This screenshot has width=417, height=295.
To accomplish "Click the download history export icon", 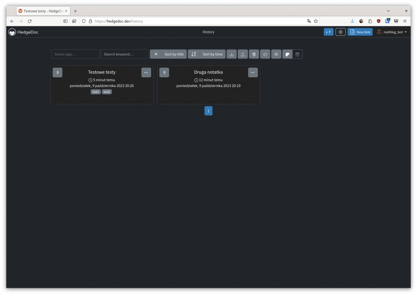I will (231, 54).
